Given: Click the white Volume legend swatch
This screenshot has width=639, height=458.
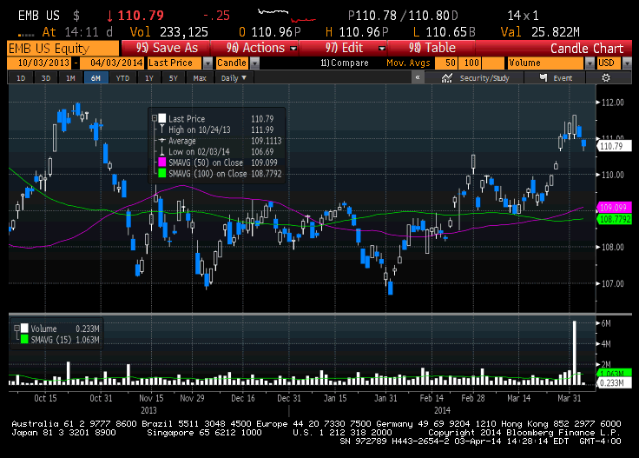Looking at the screenshot, I should [x=24, y=329].
